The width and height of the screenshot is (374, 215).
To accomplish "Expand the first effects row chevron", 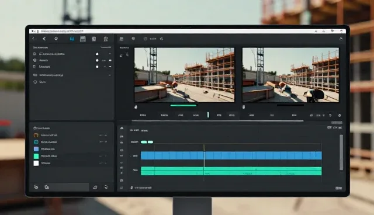I will coord(110,54).
